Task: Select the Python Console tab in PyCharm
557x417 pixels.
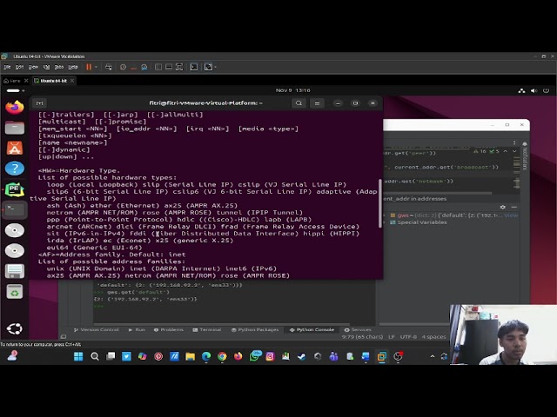Action: (312, 330)
